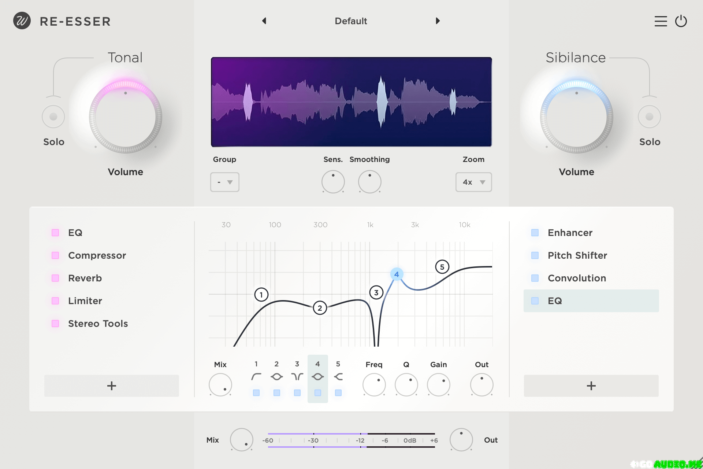Go to previous preset arrow
The image size is (703, 469).
click(x=264, y=21)
